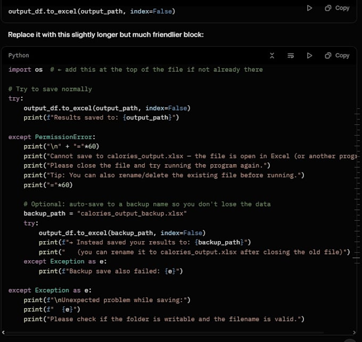Copy the Python try/except code block

click(x=337, y=56)
